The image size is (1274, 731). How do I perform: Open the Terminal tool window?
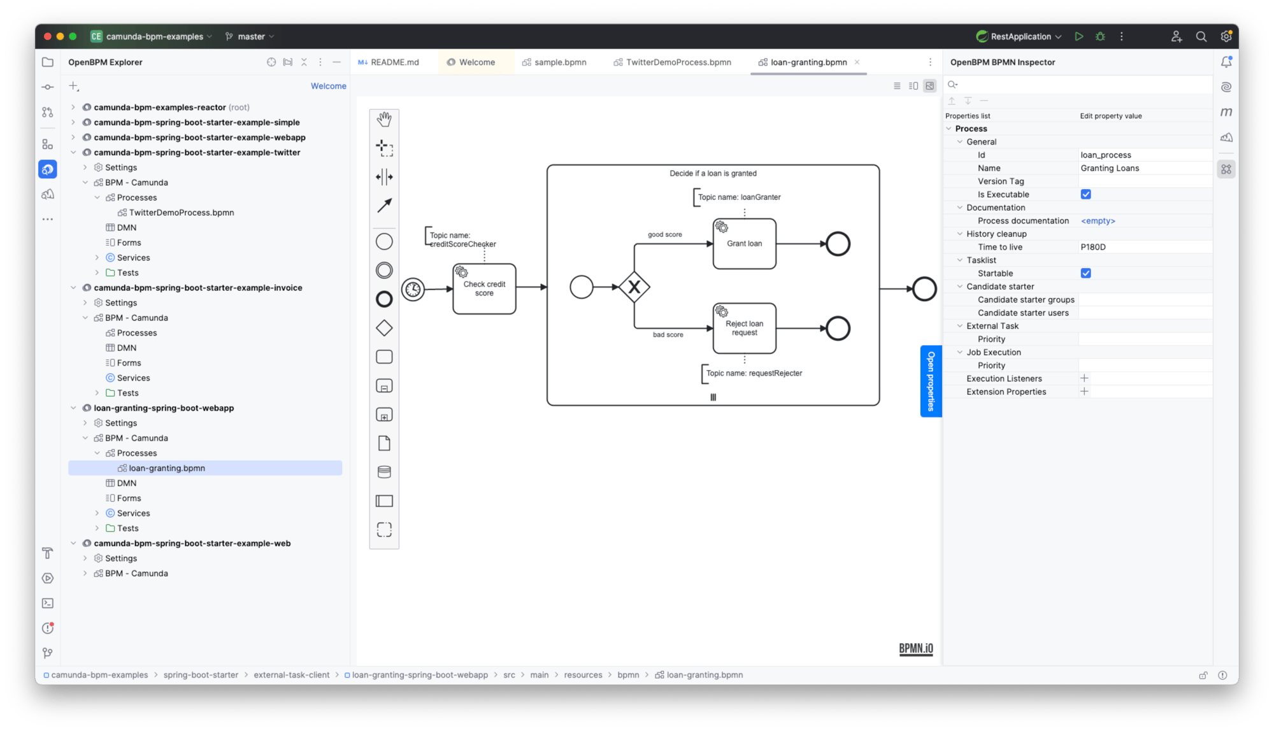(x=48, y=603)
